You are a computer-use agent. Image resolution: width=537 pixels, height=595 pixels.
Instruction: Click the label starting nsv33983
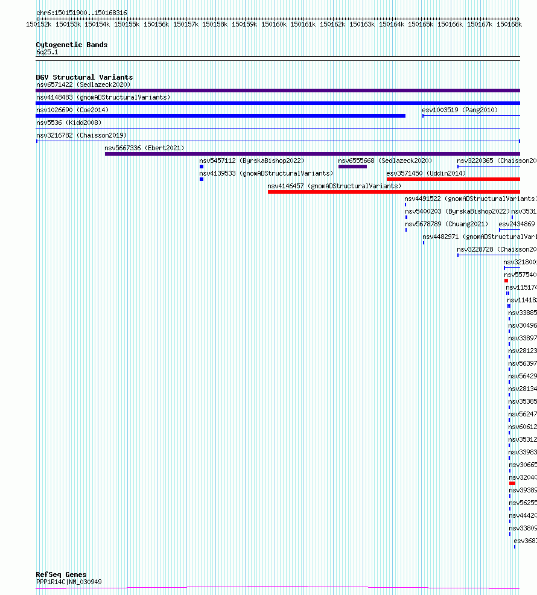[x=523, y=453]
